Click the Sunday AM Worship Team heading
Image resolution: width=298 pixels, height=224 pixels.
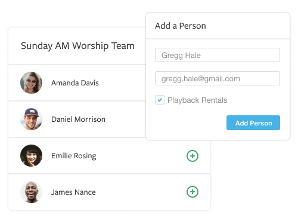[77, 46]
